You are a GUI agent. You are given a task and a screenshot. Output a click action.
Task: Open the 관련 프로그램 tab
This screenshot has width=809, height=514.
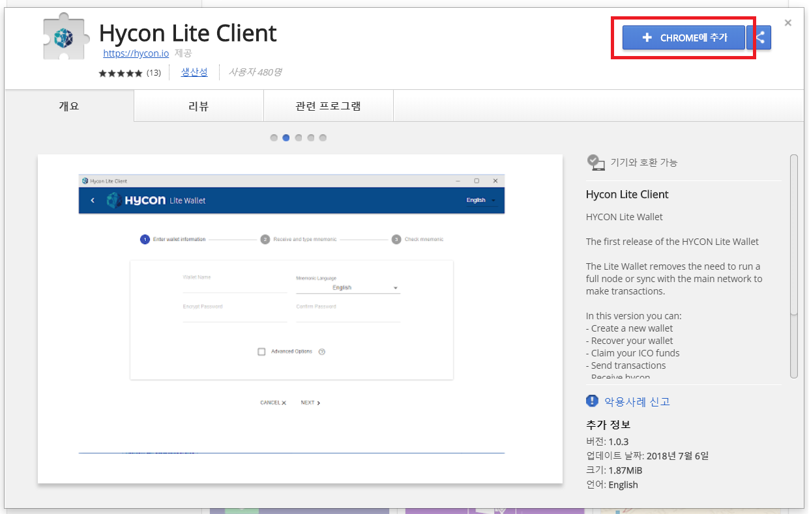tap(328, 106)
